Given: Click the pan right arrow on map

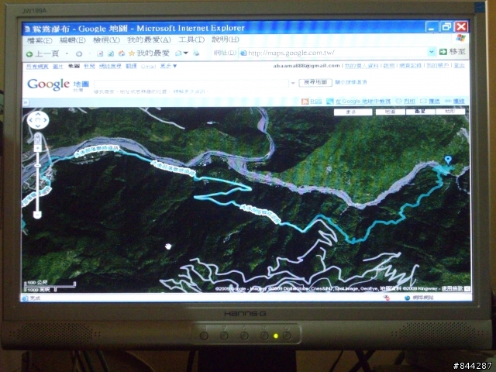Looking at the screenshot, I should click(45, 120).
